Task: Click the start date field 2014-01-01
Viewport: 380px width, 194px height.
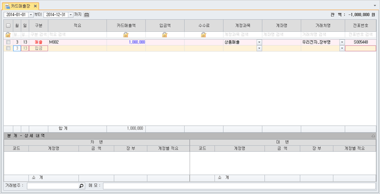Action: [x=16, y=15]
